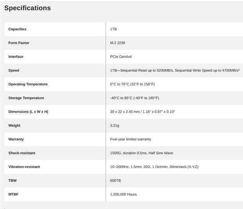Select the Interface row label
Screen dimensions: 243x209
click(16, 57)
